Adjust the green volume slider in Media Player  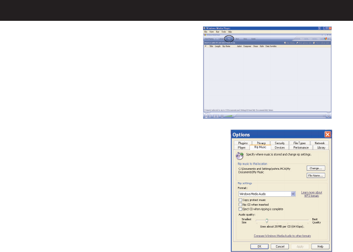pyautogui.click(x=229, y=116)
